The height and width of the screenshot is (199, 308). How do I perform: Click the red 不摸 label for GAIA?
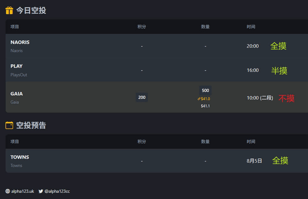pyautogui.click(x=286, y=98)
